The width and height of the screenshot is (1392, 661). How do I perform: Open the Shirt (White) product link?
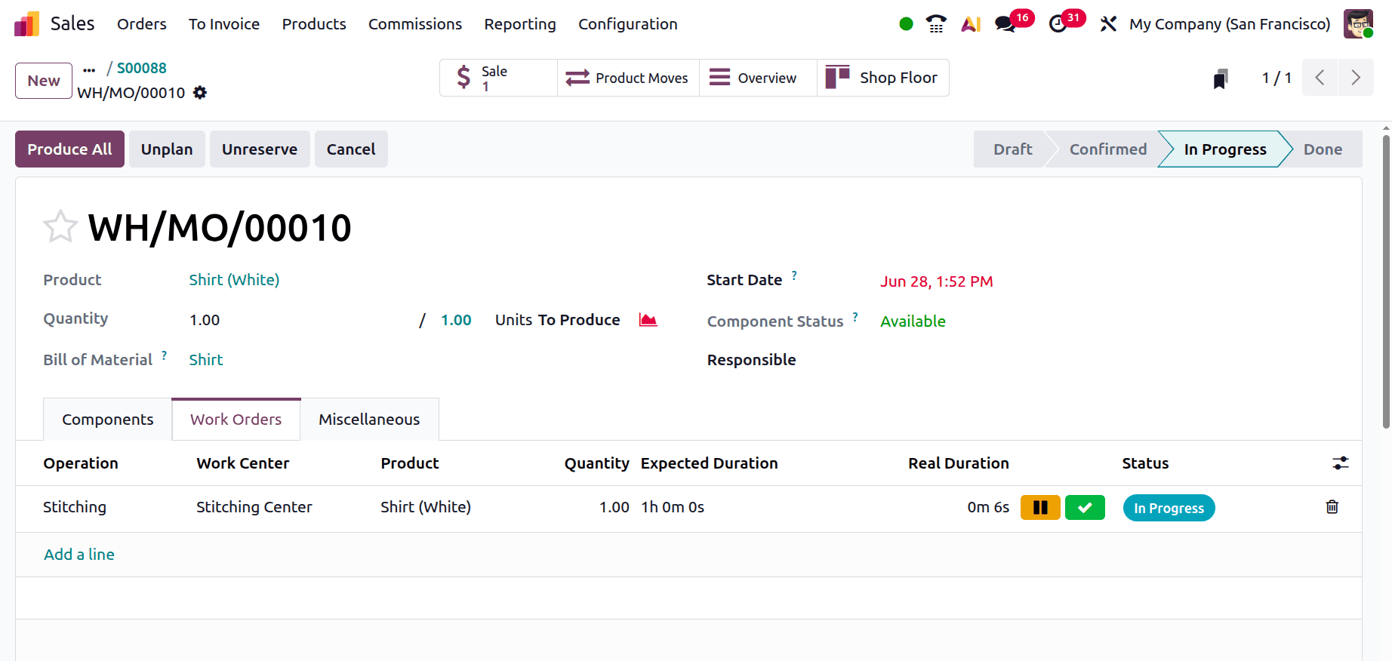tap(234, 280)
